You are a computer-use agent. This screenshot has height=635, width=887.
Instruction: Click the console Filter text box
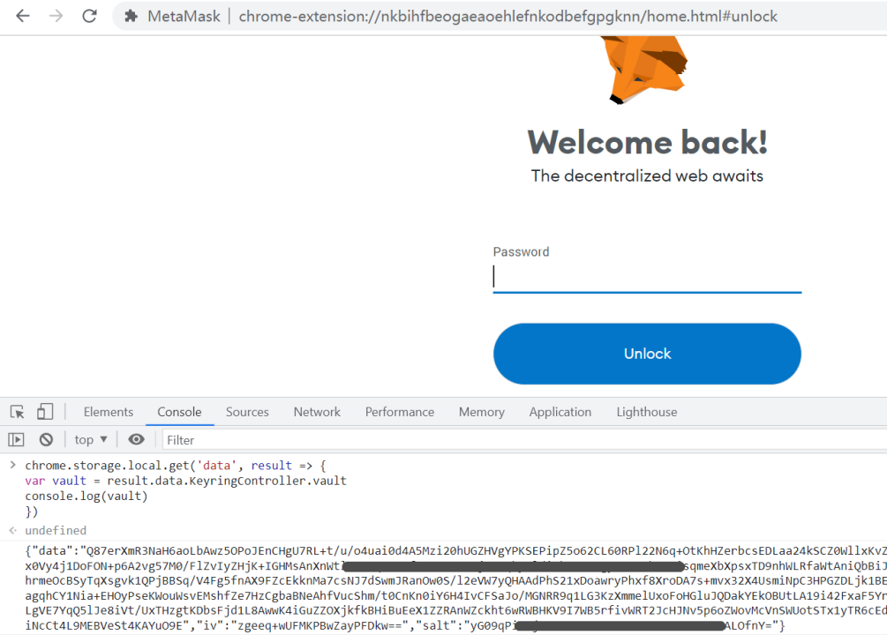(521, 439)
